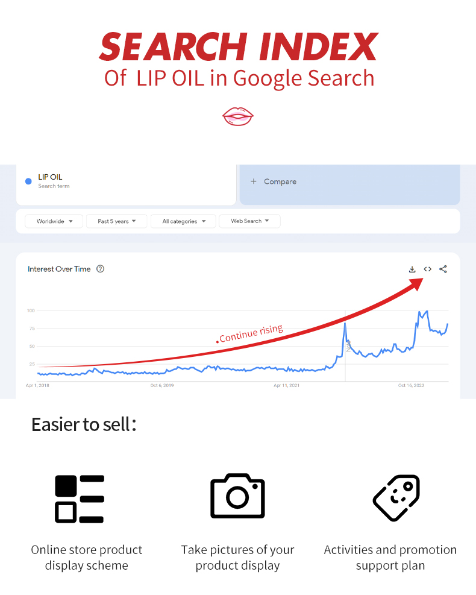476x595 pixels.
Task: Expand the Past 5 years dropdown
Action: tap(117, 221)
